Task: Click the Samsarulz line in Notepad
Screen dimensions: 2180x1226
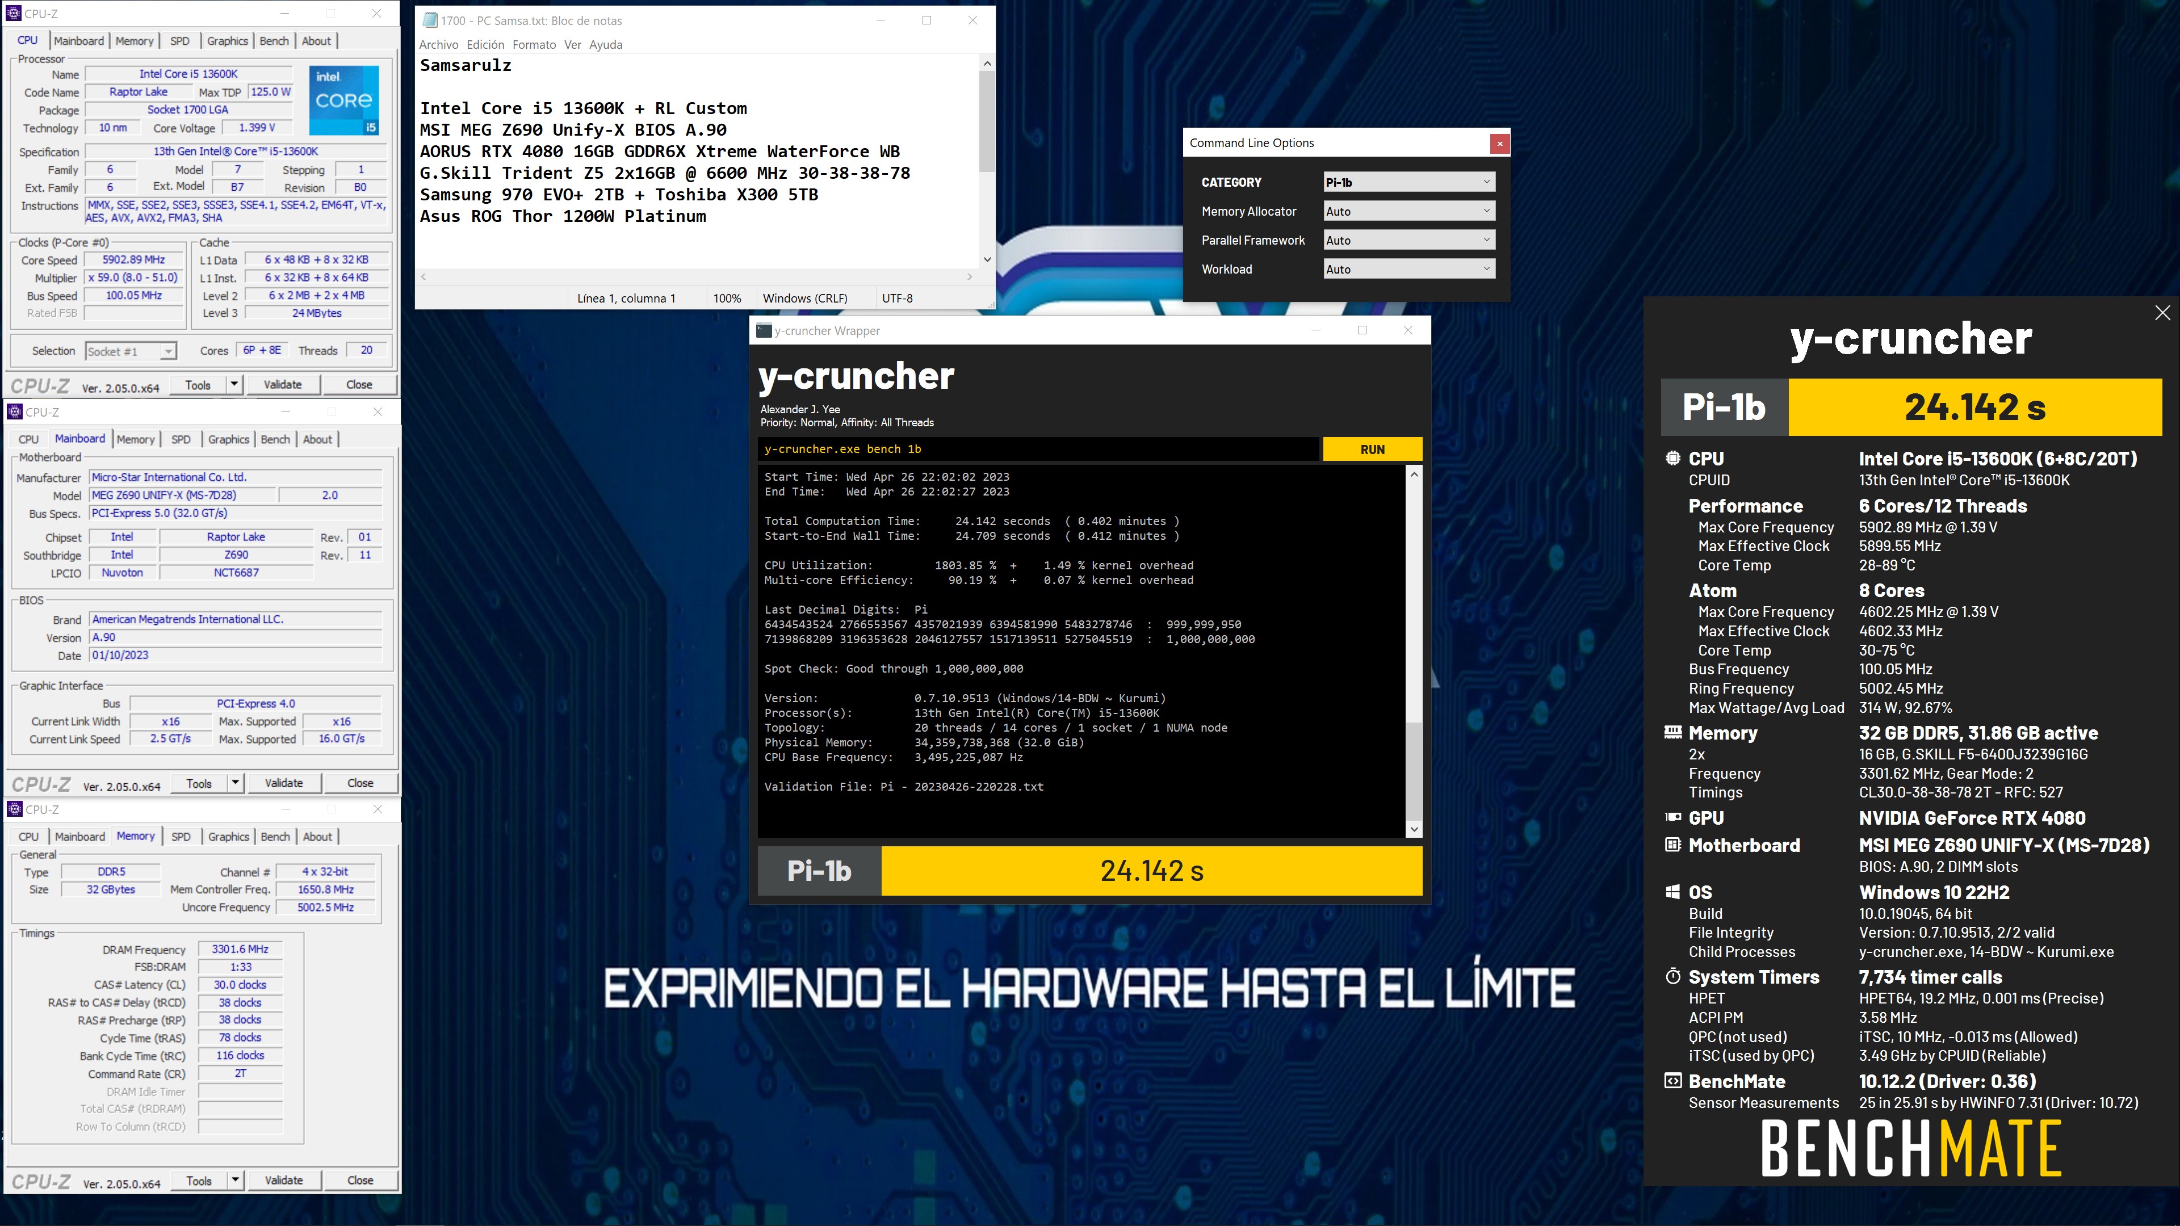Action: pyautogui.click(x=466, y=65)
